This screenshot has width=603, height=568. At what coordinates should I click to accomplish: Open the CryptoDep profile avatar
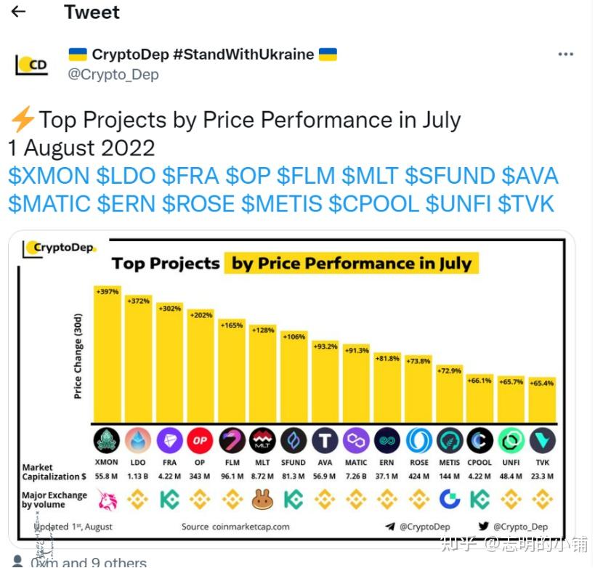pos(32,64)
